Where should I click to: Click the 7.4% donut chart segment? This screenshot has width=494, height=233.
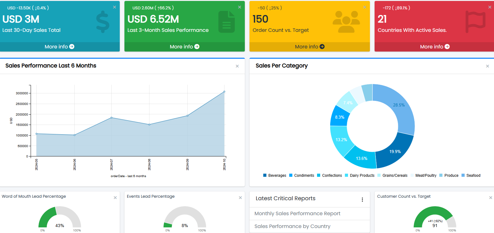coord(348,103)
